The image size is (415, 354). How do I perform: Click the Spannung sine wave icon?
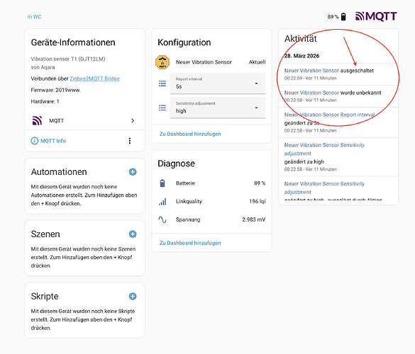162,219
